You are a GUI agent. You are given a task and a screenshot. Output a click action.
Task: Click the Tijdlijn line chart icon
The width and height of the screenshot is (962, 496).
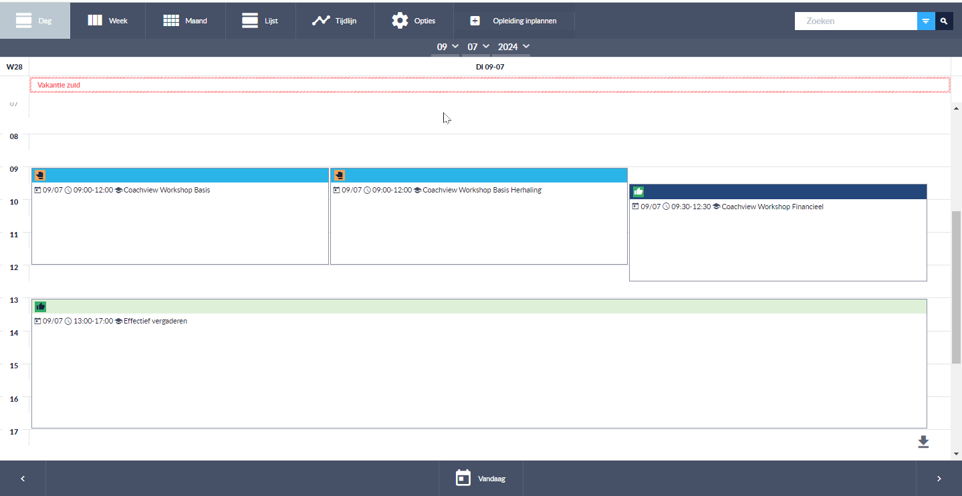click(x=321, y=21)
